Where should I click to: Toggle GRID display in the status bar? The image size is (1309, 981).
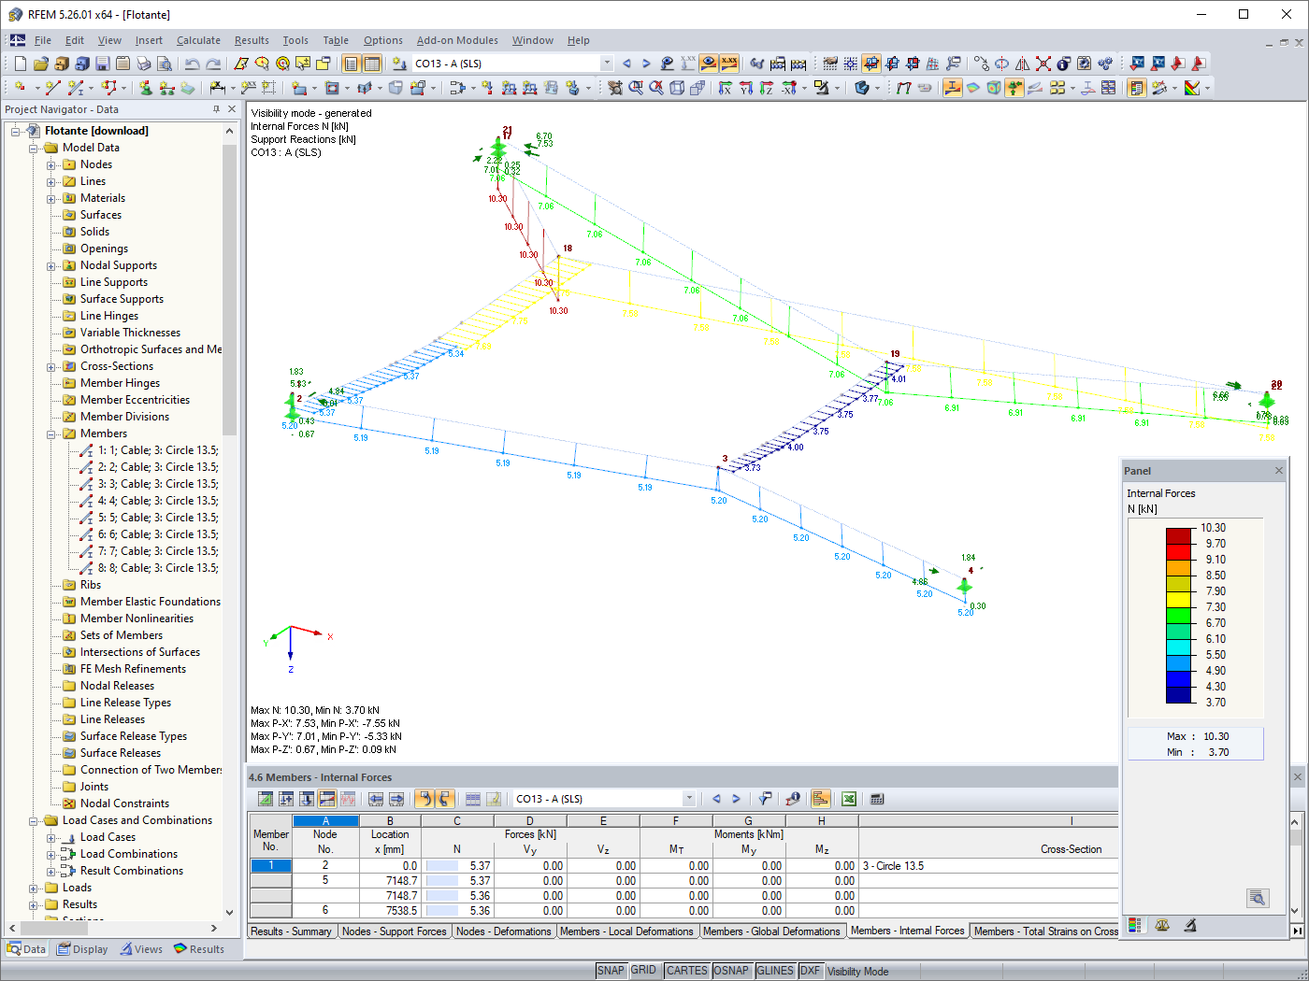click(x=643, y=971)
